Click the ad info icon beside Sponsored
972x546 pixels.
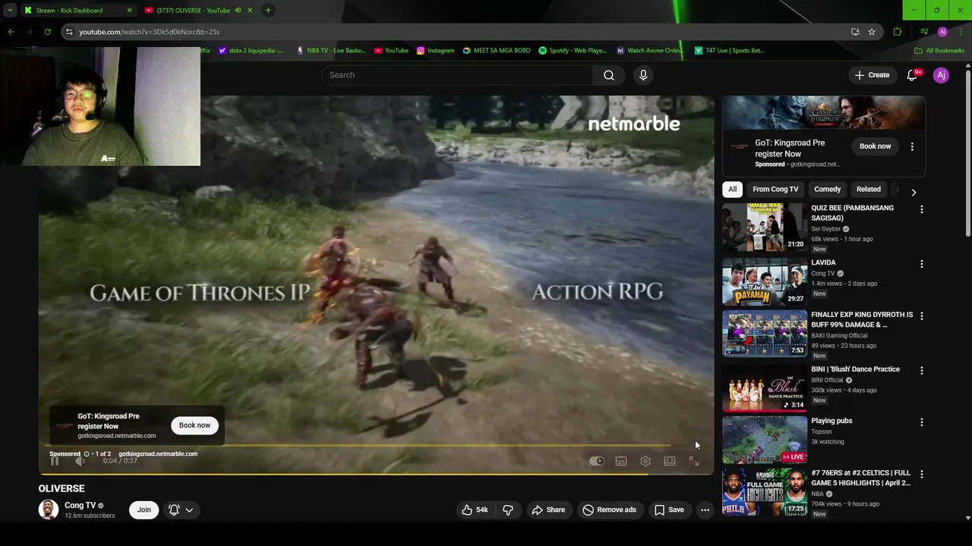[x=87, y=454]
